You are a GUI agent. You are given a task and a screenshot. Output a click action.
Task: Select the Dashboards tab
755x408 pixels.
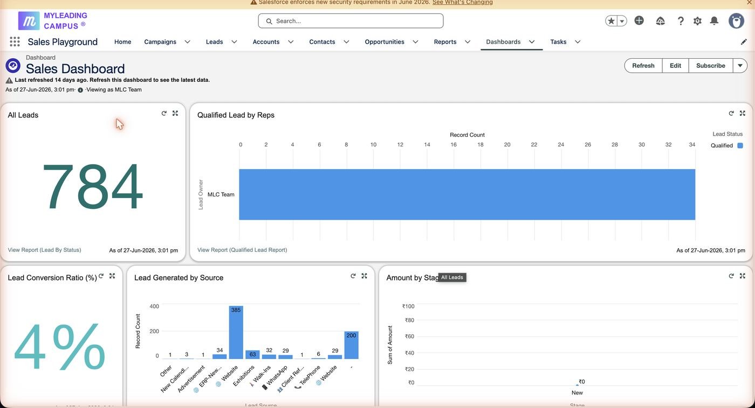click(503, 41)
